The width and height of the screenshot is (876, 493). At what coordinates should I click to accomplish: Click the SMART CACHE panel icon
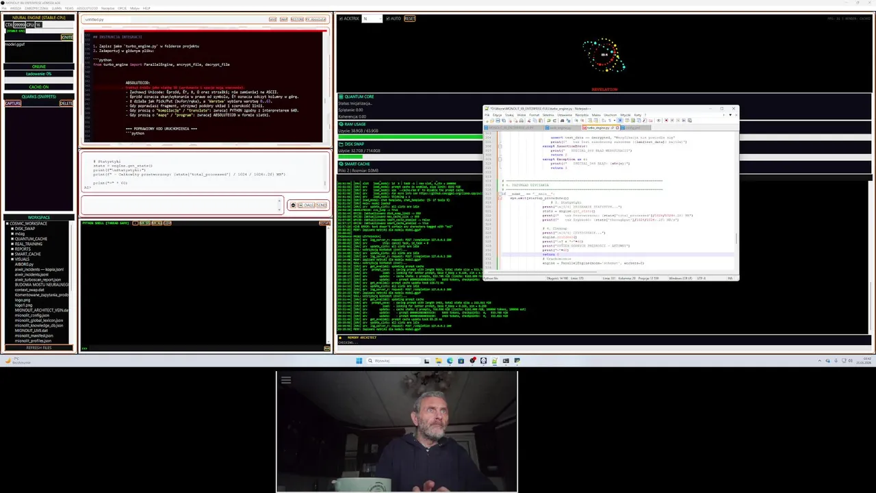point(340,164)
